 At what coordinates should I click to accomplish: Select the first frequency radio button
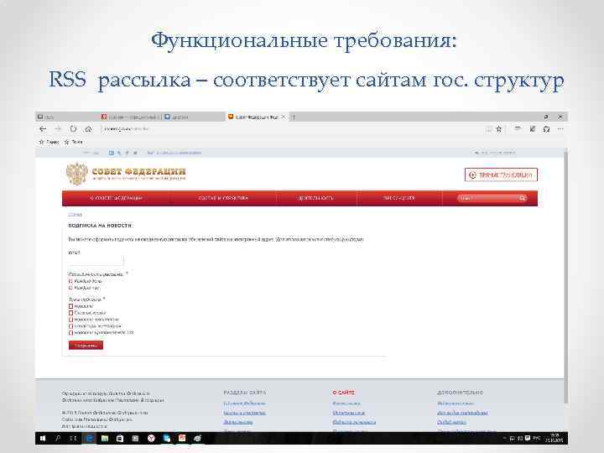pyautogui.click(x=70, y=281)
